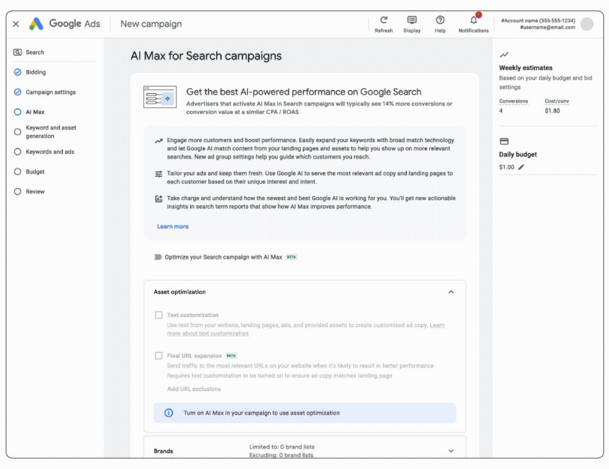Click the Google Ads logo
Screen dimensions: 609x469
64,24
